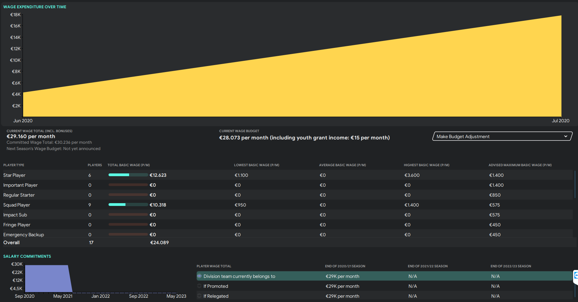
Task: Open the Make Budget Adjustment dropdown
Action: coord(502,136)
